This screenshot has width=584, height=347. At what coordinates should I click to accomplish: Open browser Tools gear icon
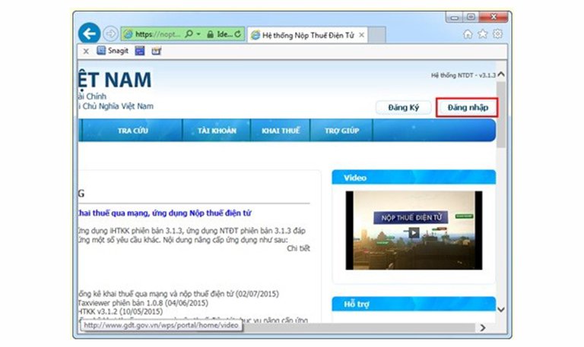tap(497, 34)
